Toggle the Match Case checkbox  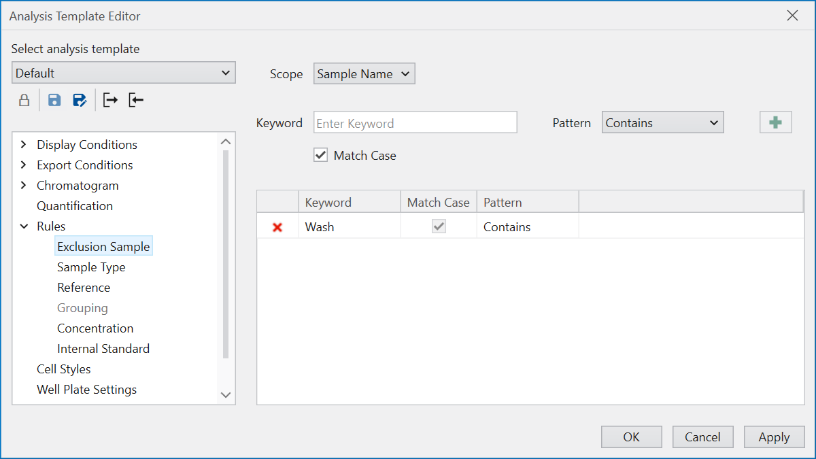coord(321,156)
